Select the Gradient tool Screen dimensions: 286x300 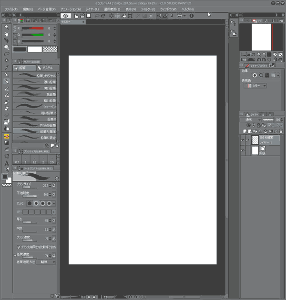coord(7,143)
